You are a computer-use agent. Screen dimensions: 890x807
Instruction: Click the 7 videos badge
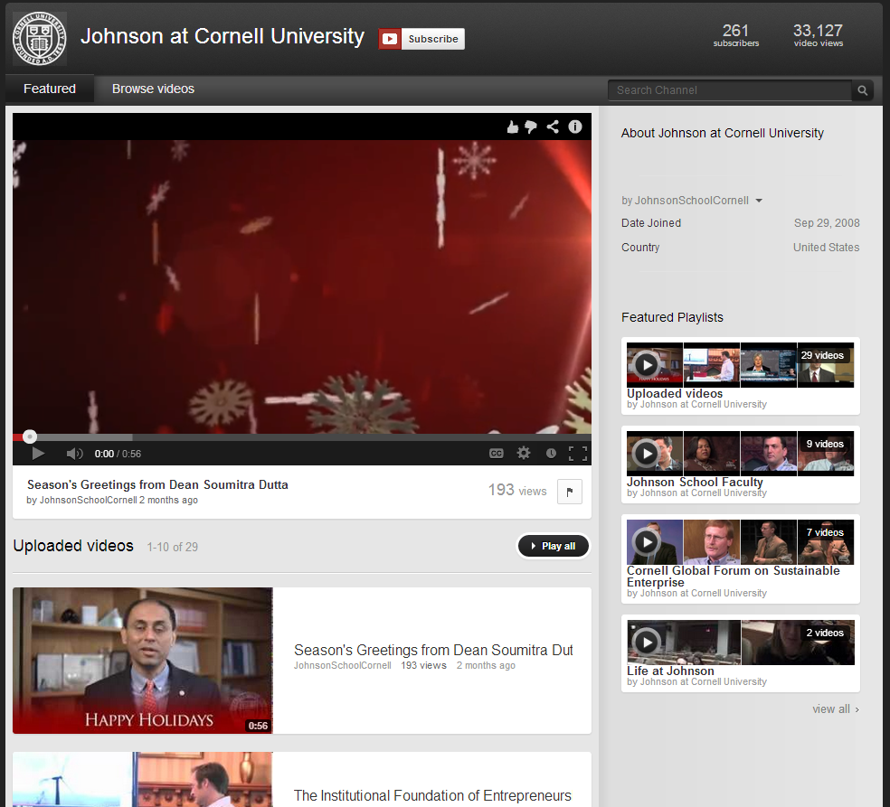pyautogui.click(x=825, y=532)
